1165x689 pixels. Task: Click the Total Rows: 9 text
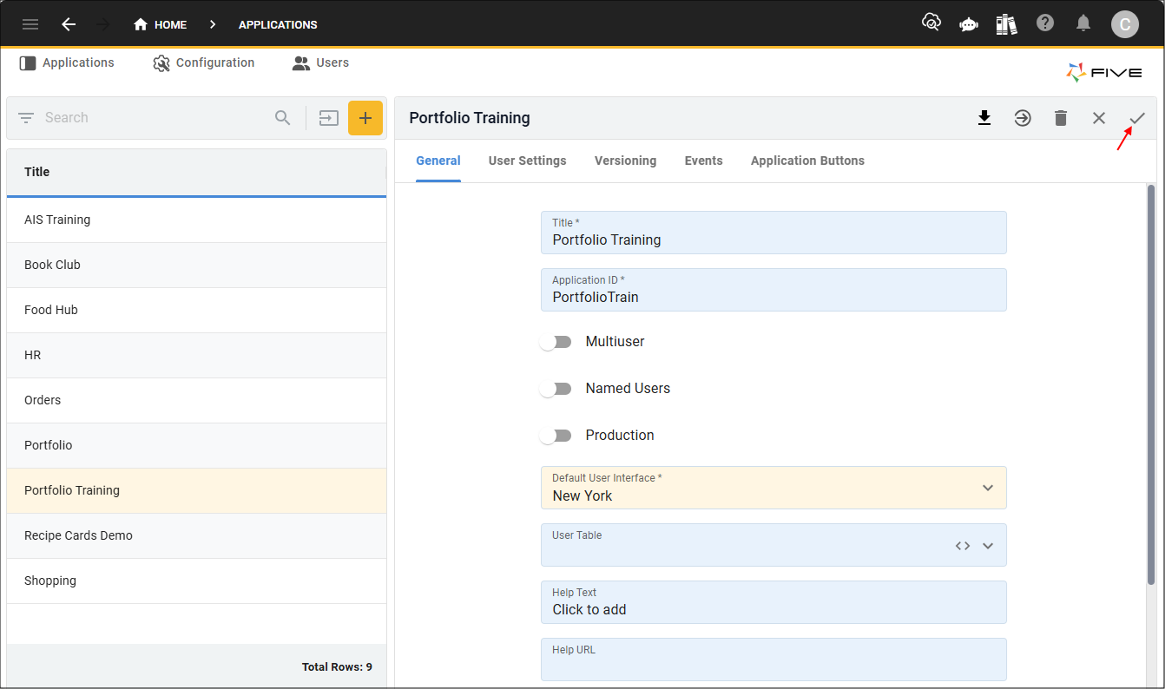point(337,666)
